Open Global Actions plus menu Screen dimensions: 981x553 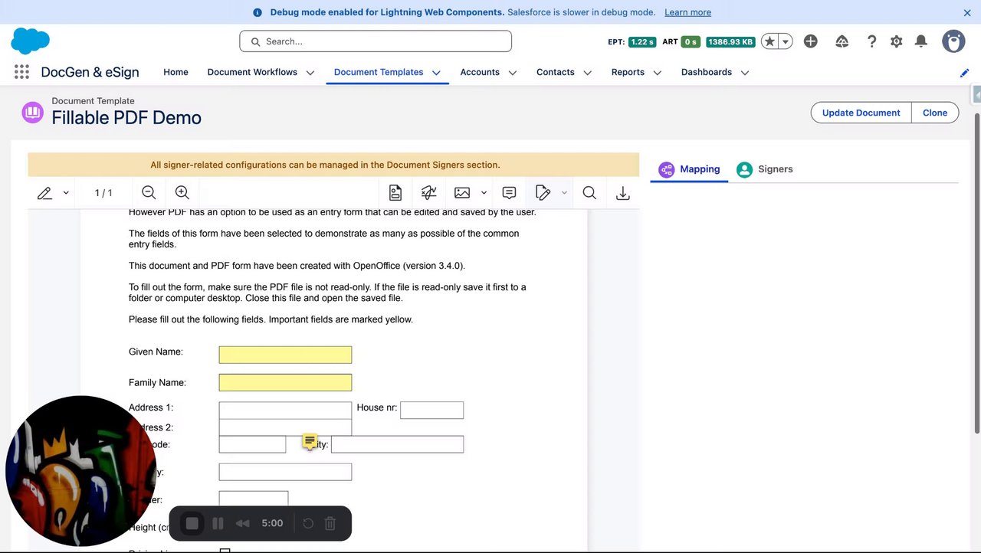point(811,41)
